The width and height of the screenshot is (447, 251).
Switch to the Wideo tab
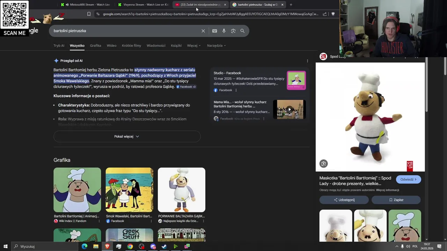pos(111,46)
